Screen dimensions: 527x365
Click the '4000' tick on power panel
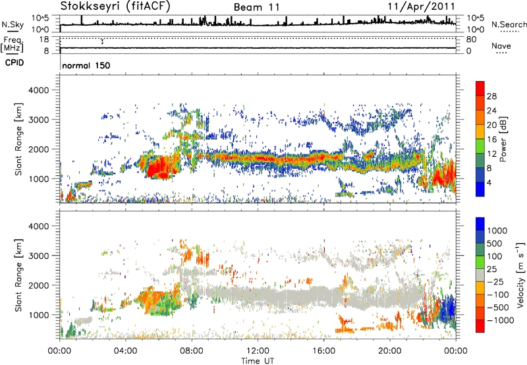[39, 90]
